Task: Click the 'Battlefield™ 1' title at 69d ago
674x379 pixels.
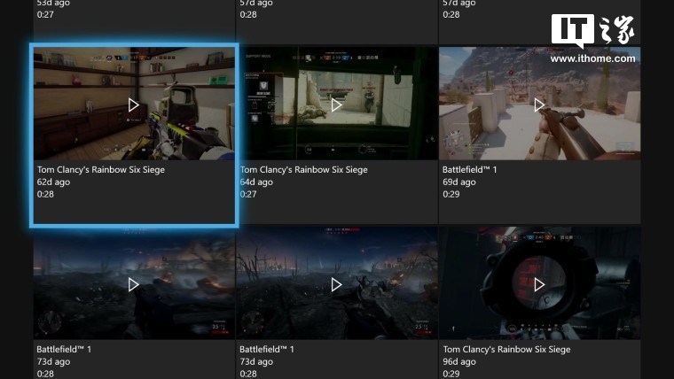Action: 472,169
